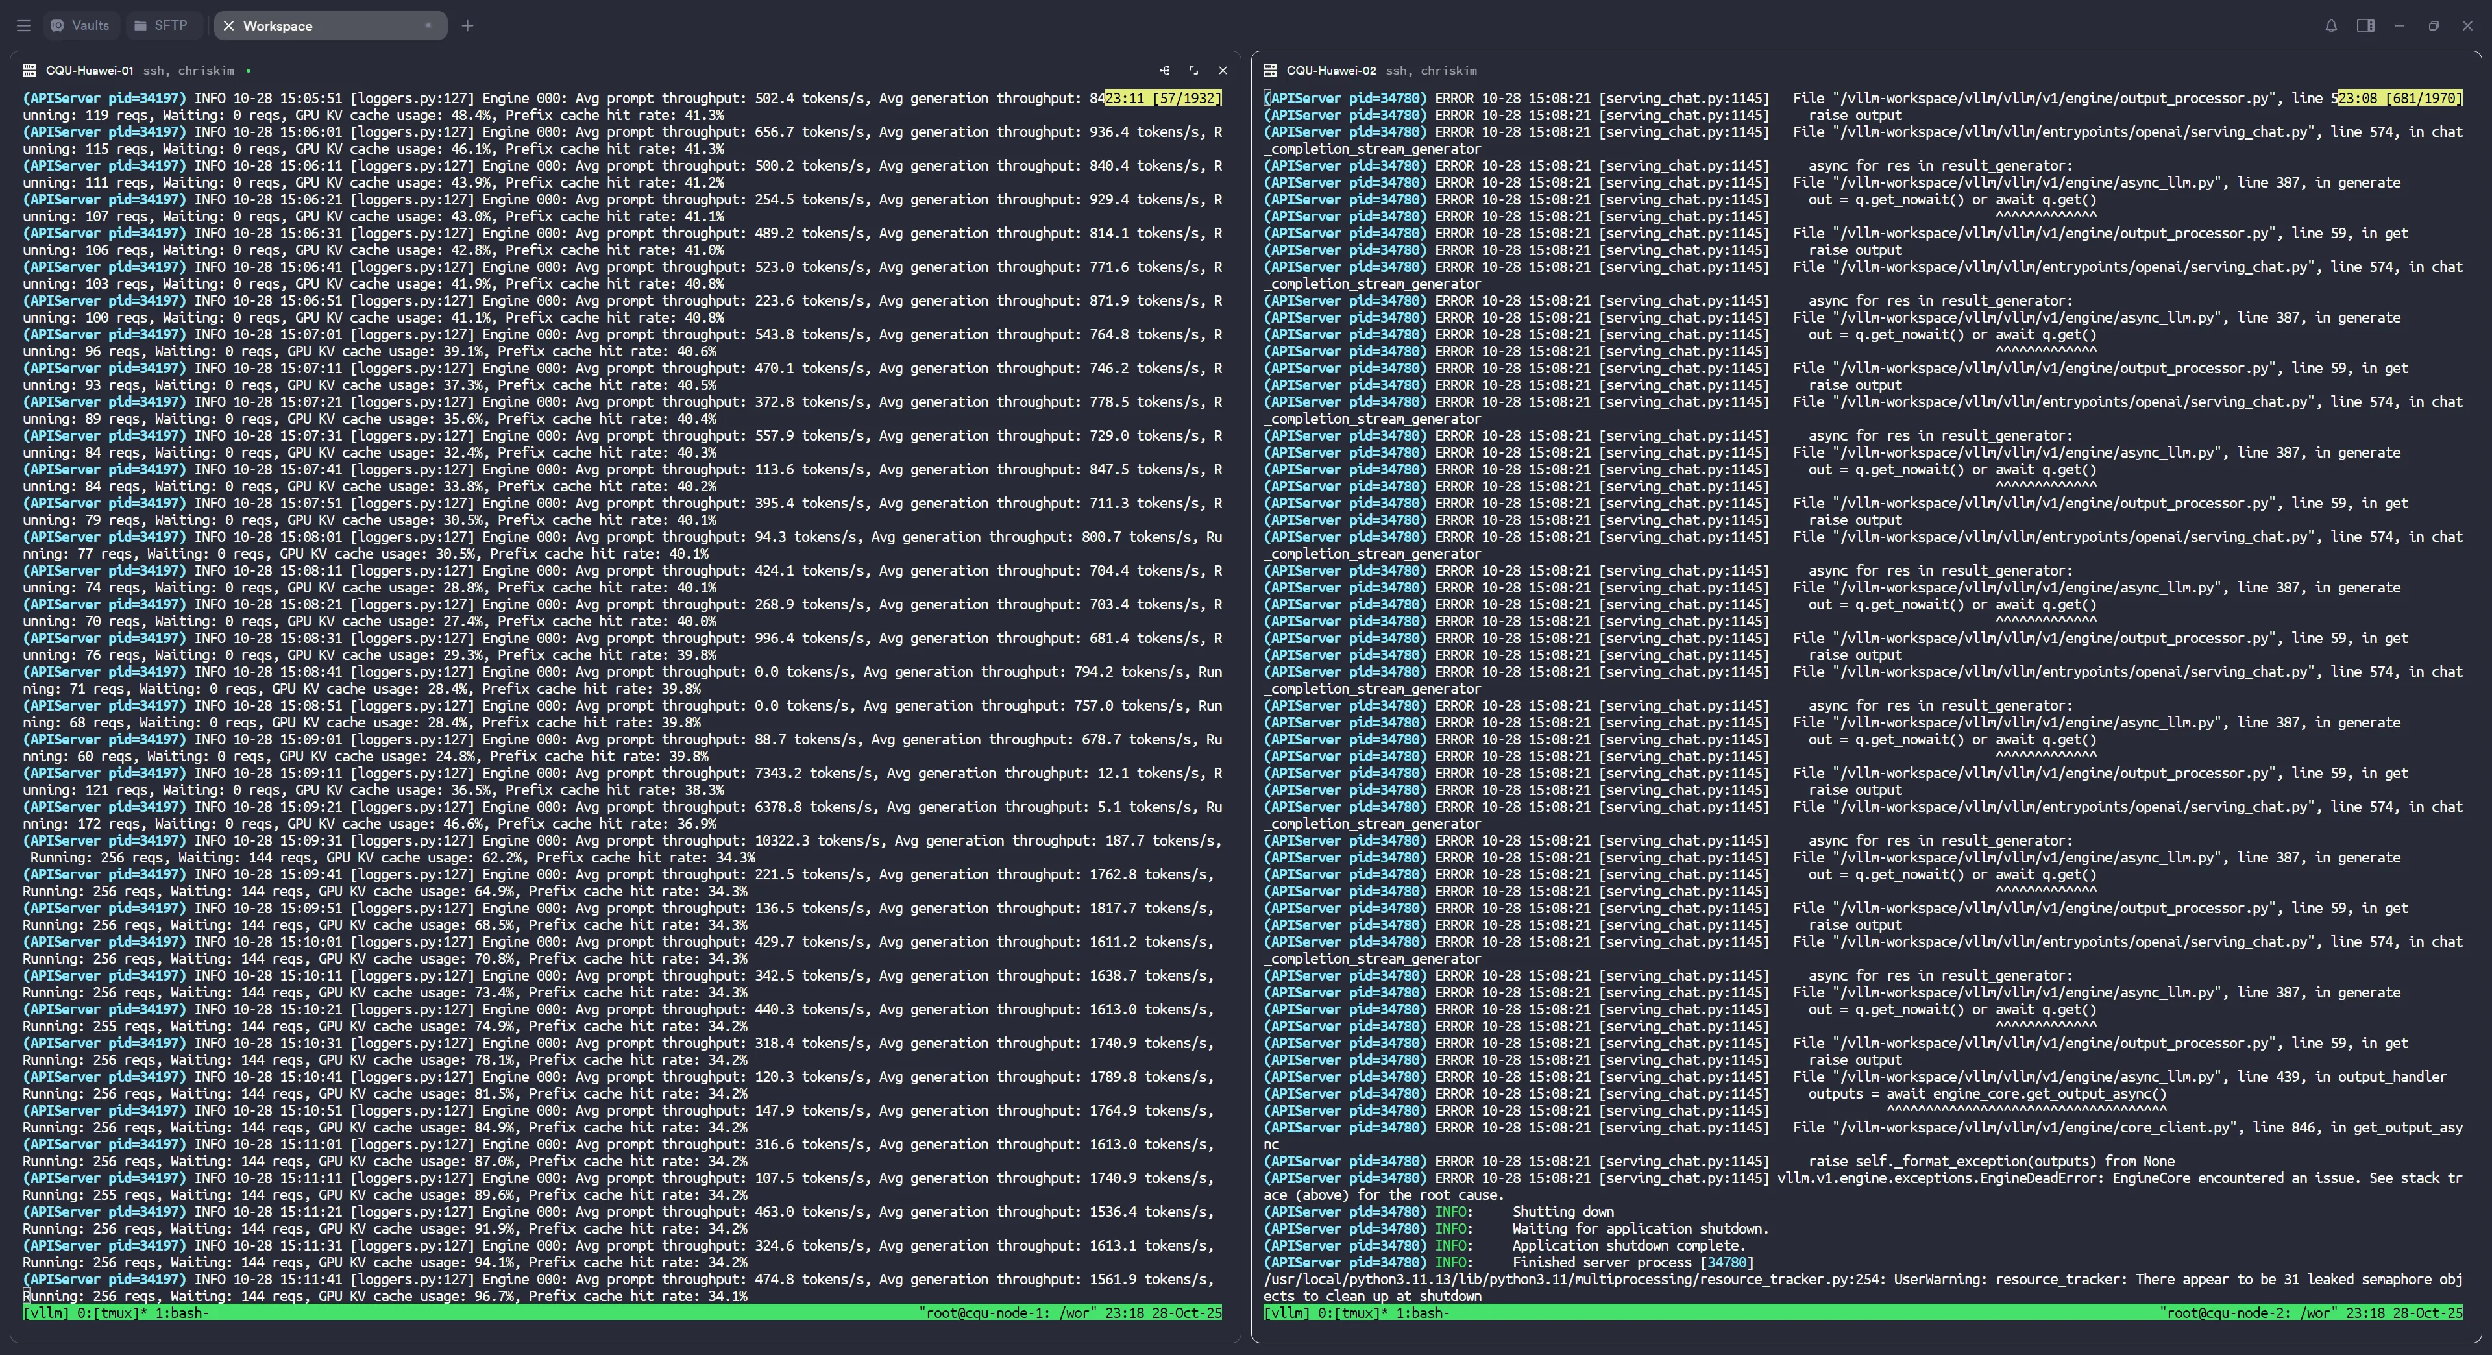Screen dimensions: 2492x1355
Task: Click the Workspace tab status dot
Action: [428, 26]
